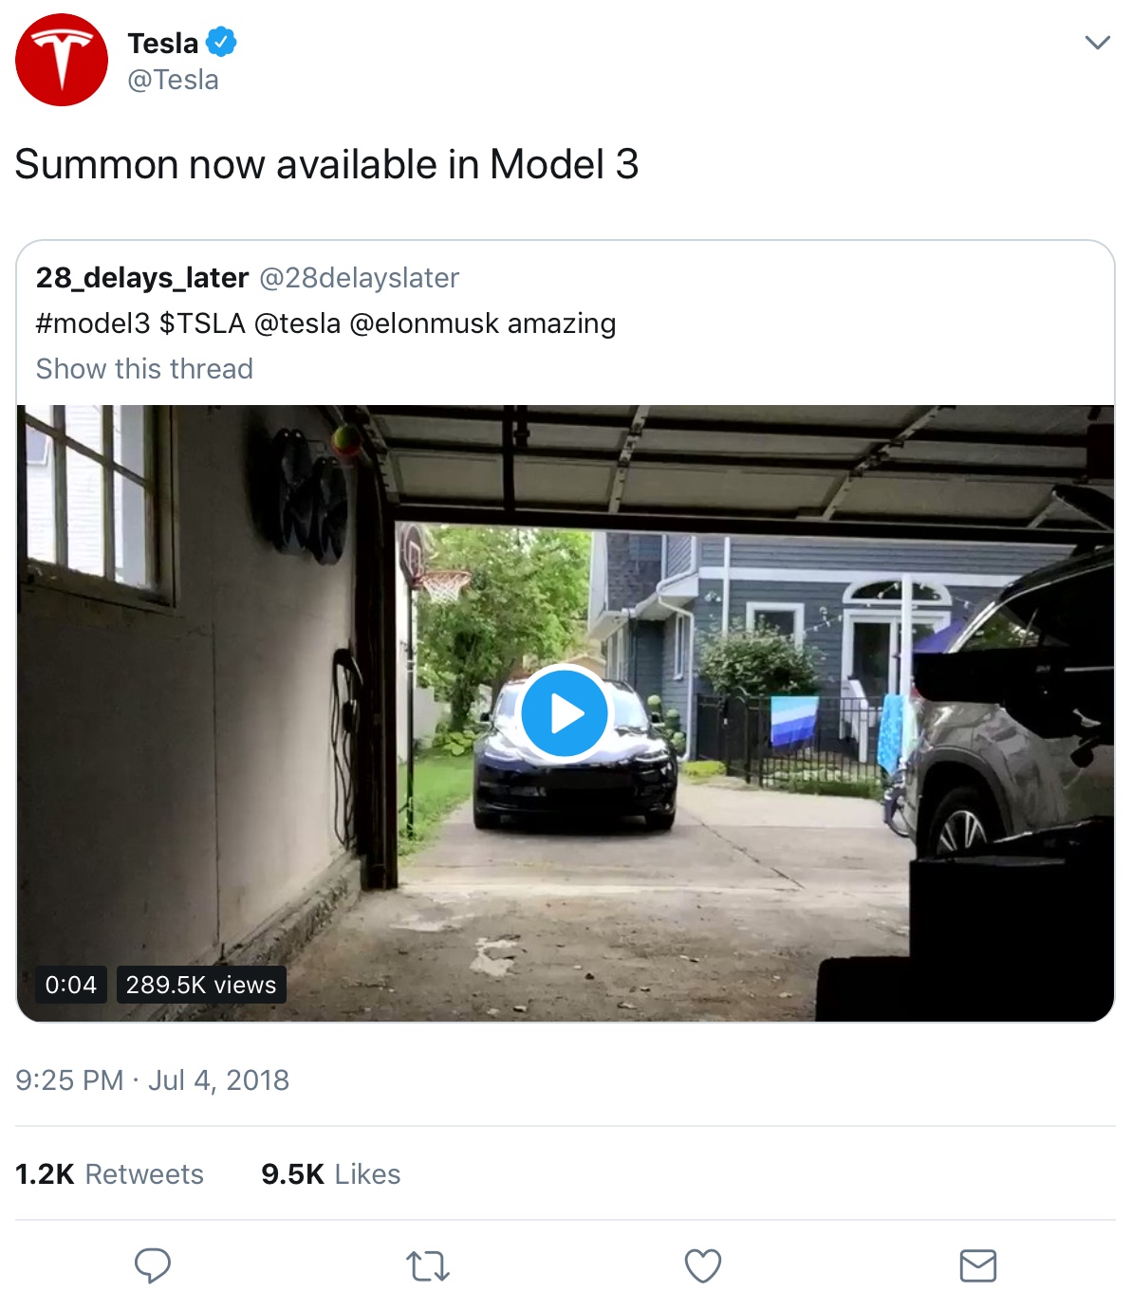
Task: Click the Tesla display name
Action: (163, 44)
